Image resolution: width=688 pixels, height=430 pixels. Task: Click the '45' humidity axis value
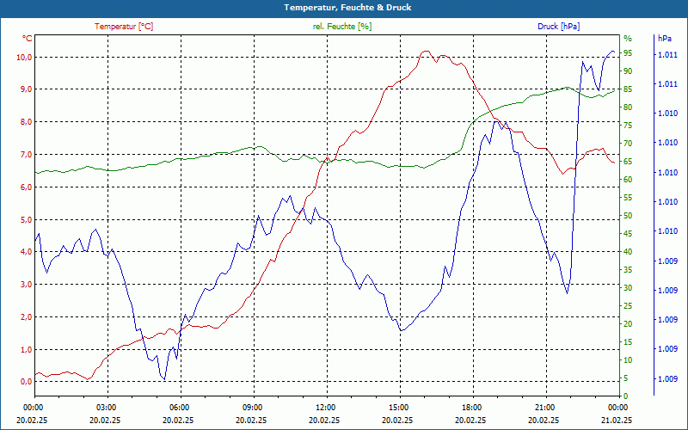628,233
